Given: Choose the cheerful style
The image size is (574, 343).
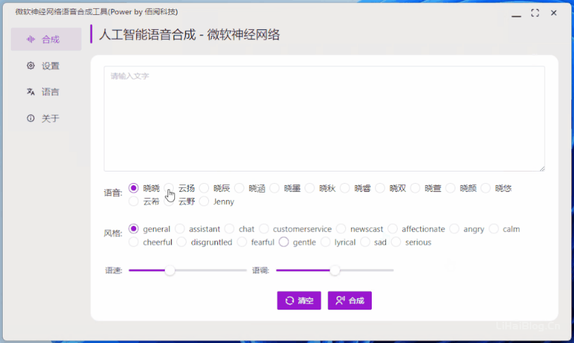Looking at the screenshot, I should coord(133,242).
